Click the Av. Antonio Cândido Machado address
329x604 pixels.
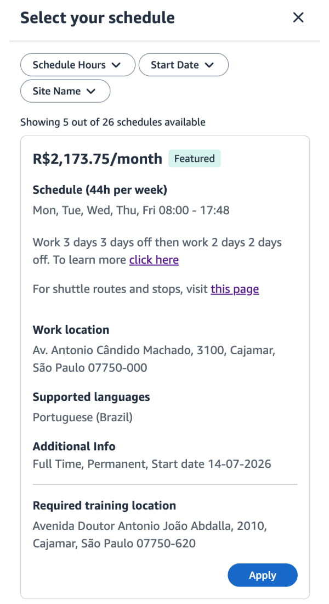tap(154, 359)
